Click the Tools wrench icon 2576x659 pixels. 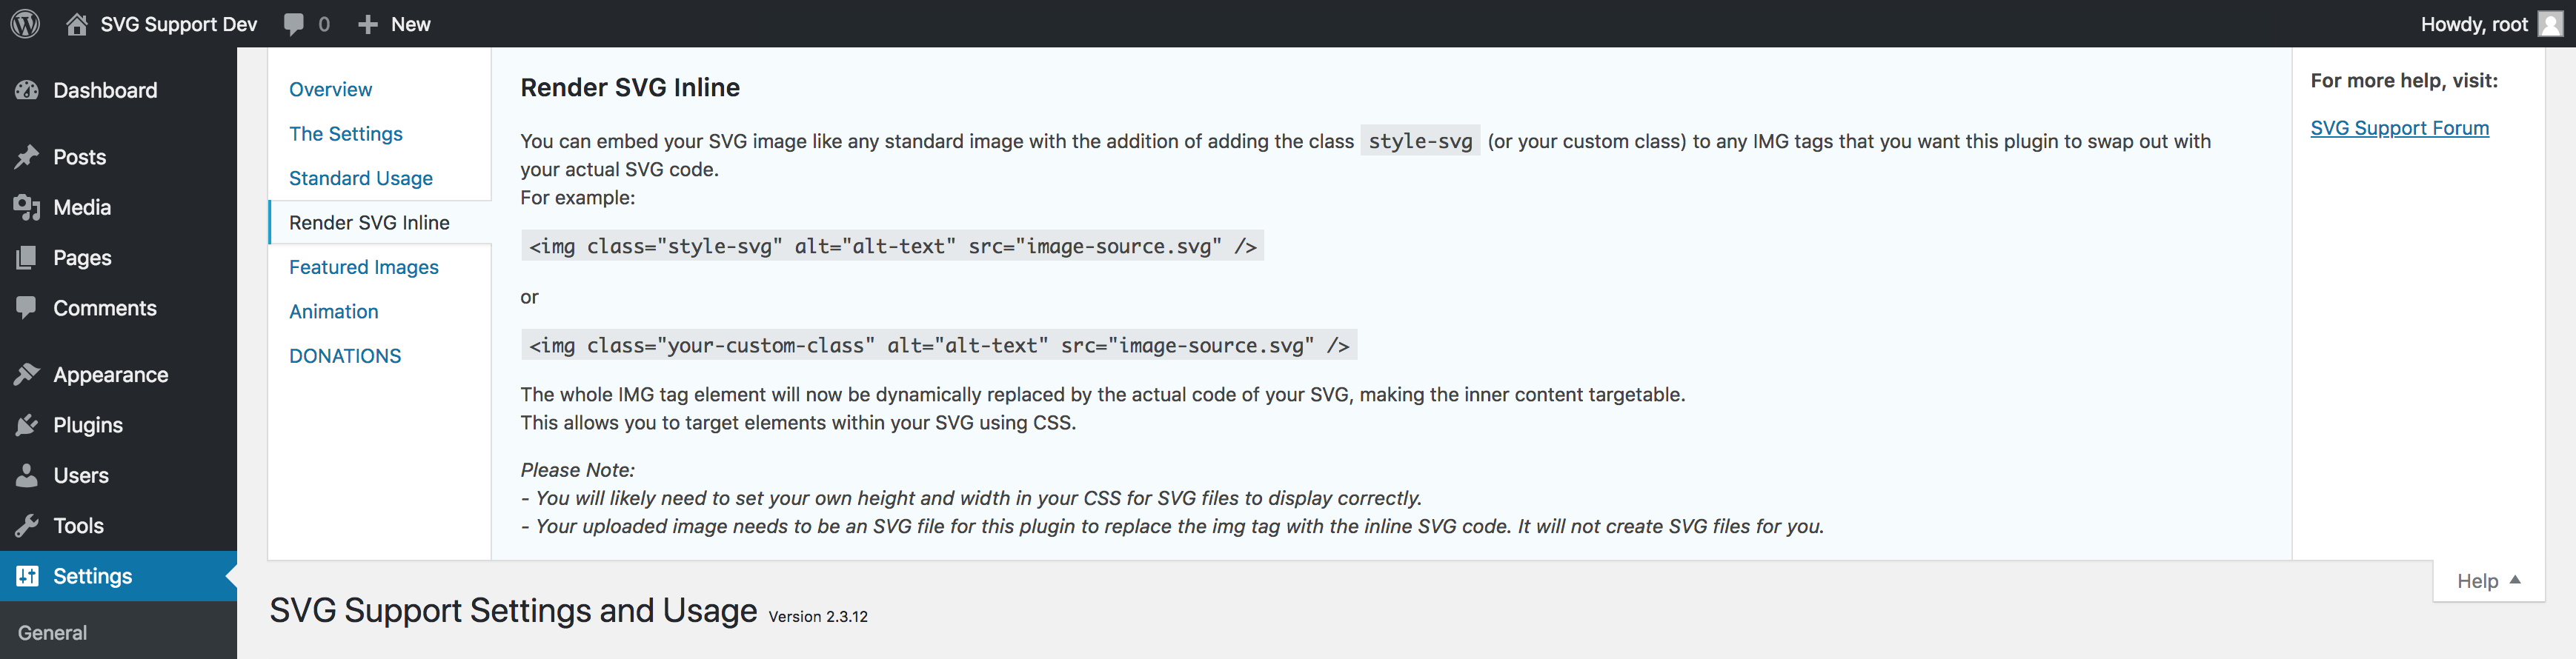27,525
